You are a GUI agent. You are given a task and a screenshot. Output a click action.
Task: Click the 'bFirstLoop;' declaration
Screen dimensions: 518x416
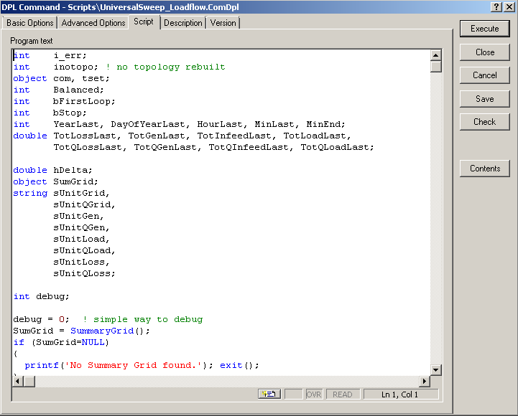(84, 102)
